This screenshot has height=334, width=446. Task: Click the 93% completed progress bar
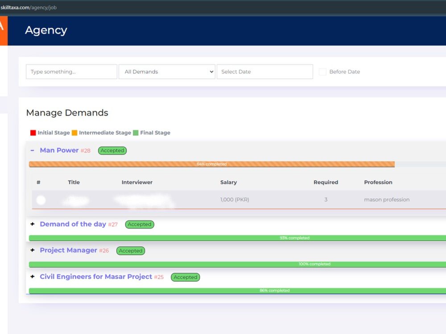[x=238, y=238]
